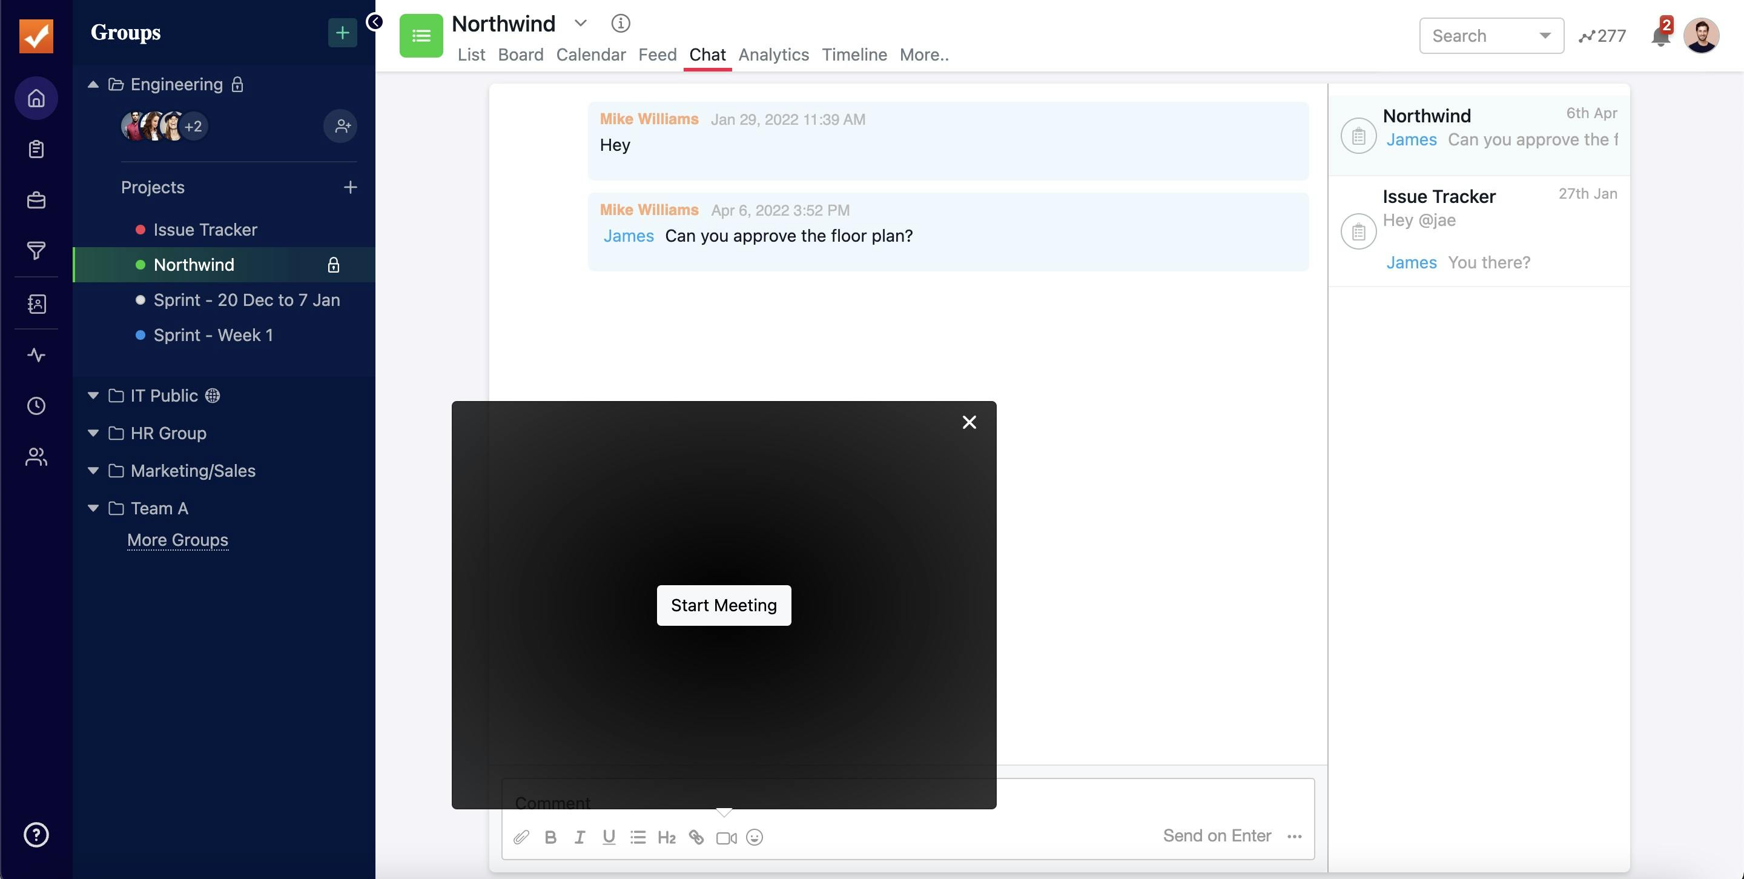Insert a link using the link icon
Image resolution: width=1744 pixels, height=879 pixels.
(696, 838)
